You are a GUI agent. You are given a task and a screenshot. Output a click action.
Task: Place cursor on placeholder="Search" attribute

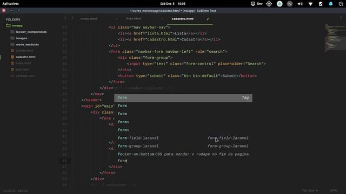241,64
